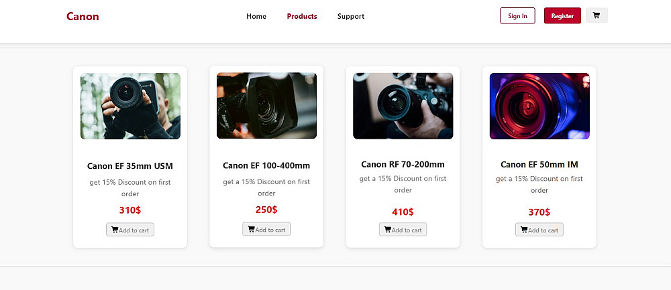The height and width of the screenshot is (290, 671).
Task: Select the Canon EF 100-400mm title
Action: click(266, 165)
